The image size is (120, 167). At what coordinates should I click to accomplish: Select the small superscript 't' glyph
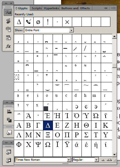coord(19,106)
